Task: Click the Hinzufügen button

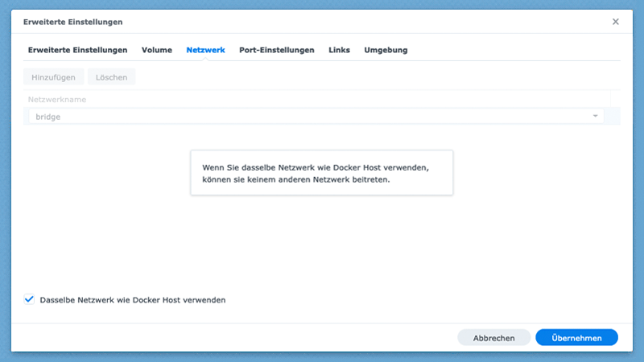Action: click(x=54, y=77)
